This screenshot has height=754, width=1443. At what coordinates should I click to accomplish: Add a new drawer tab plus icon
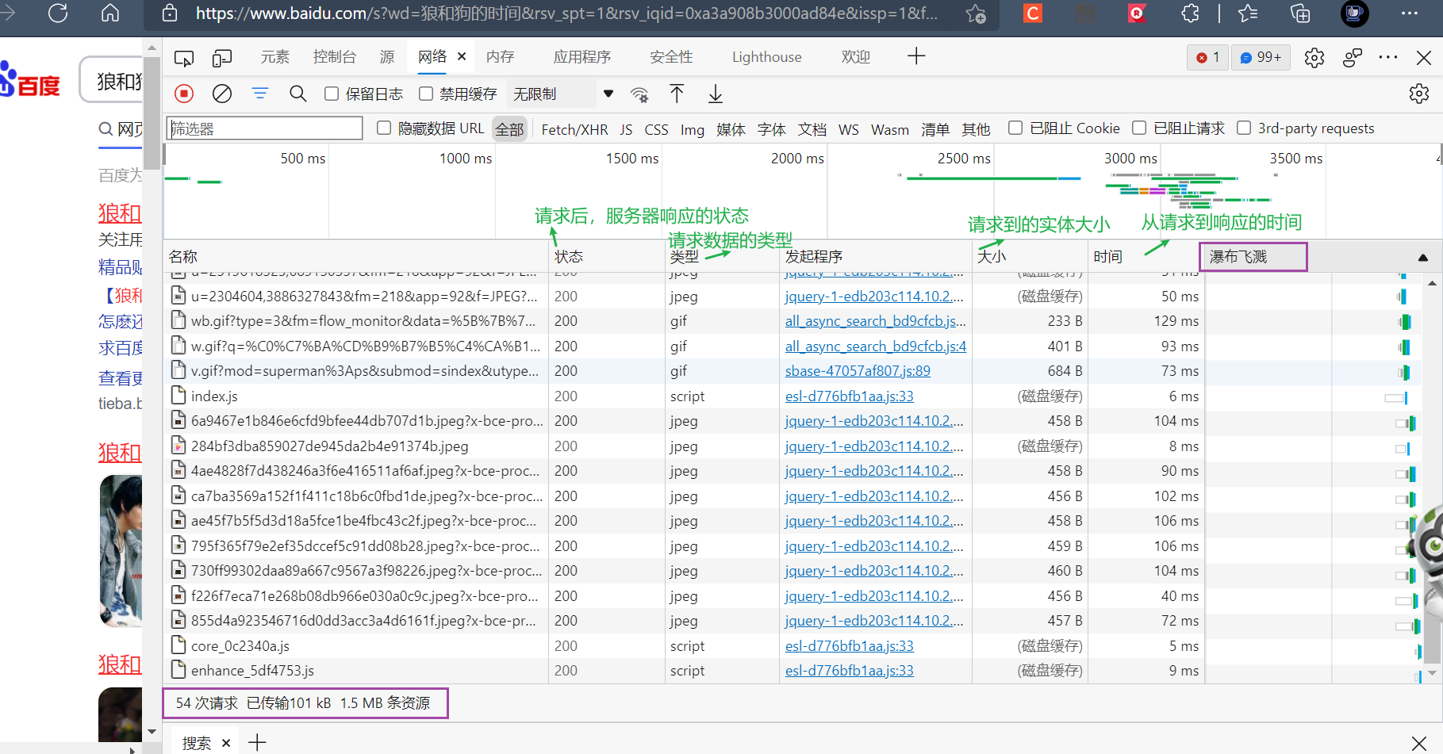257,743
